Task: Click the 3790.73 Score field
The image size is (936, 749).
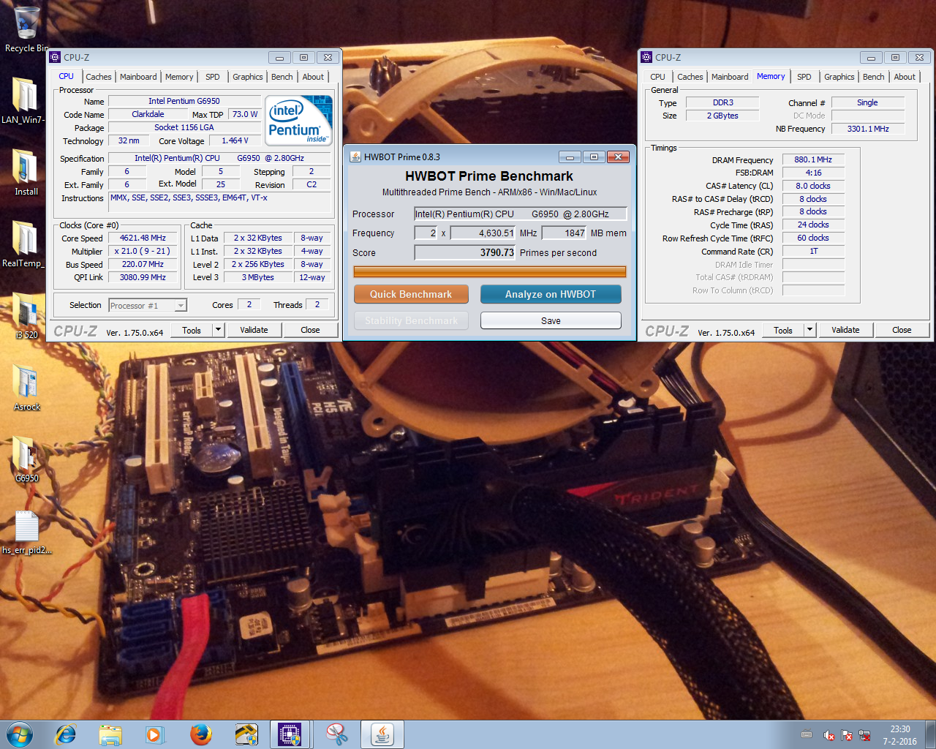Action: click(465, 252)
